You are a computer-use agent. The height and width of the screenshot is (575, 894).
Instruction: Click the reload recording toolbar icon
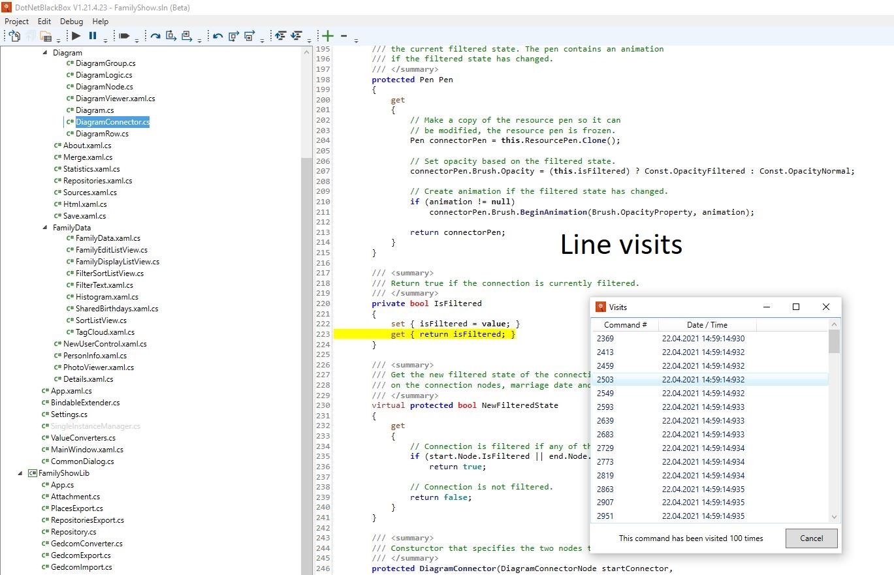[14, 36]
